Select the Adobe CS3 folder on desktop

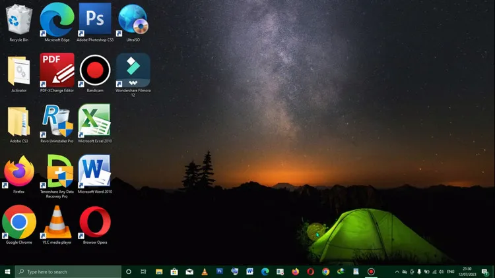(19, 125)
